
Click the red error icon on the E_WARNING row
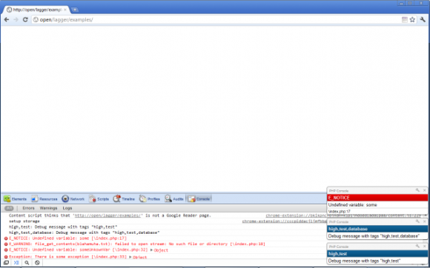(6, 244)
